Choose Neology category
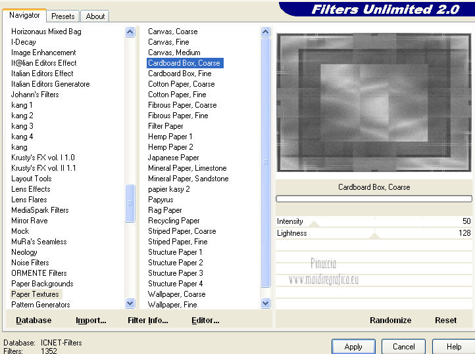475x354 pixels. (x=24, y=252)
